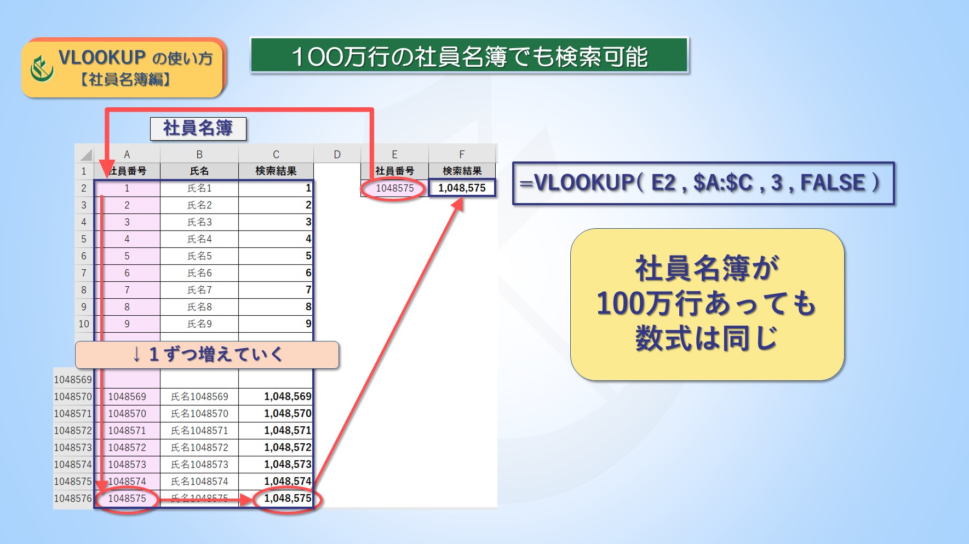Click the 社員番号 header cell in column E
This screenshot has width=969, height=544.
coord(394,171)
